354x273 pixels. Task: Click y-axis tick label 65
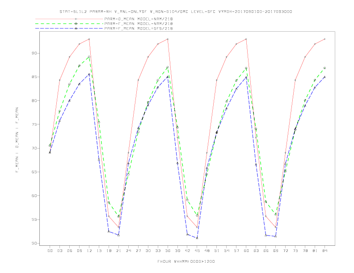tap(34, 172)
